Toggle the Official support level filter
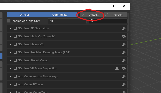The image size is (161, 93). (24, 15)
